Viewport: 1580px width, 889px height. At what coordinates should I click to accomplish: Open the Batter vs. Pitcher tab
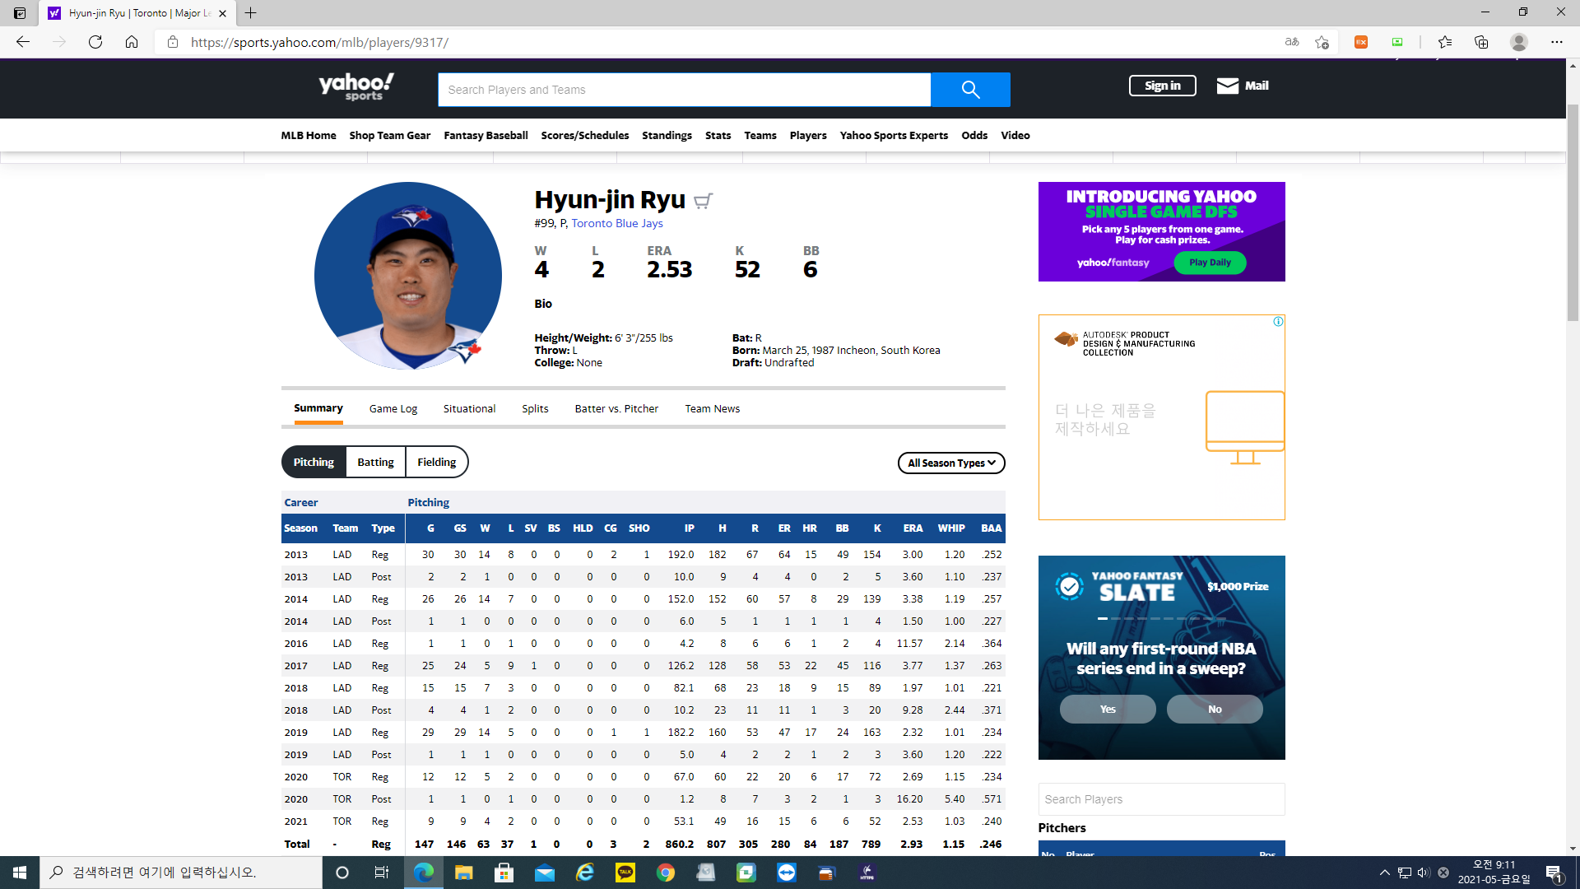pos(616,408)
